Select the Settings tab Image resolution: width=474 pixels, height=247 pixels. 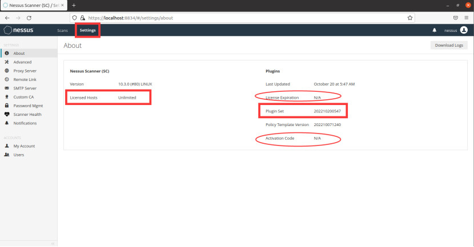pos(88,30)
